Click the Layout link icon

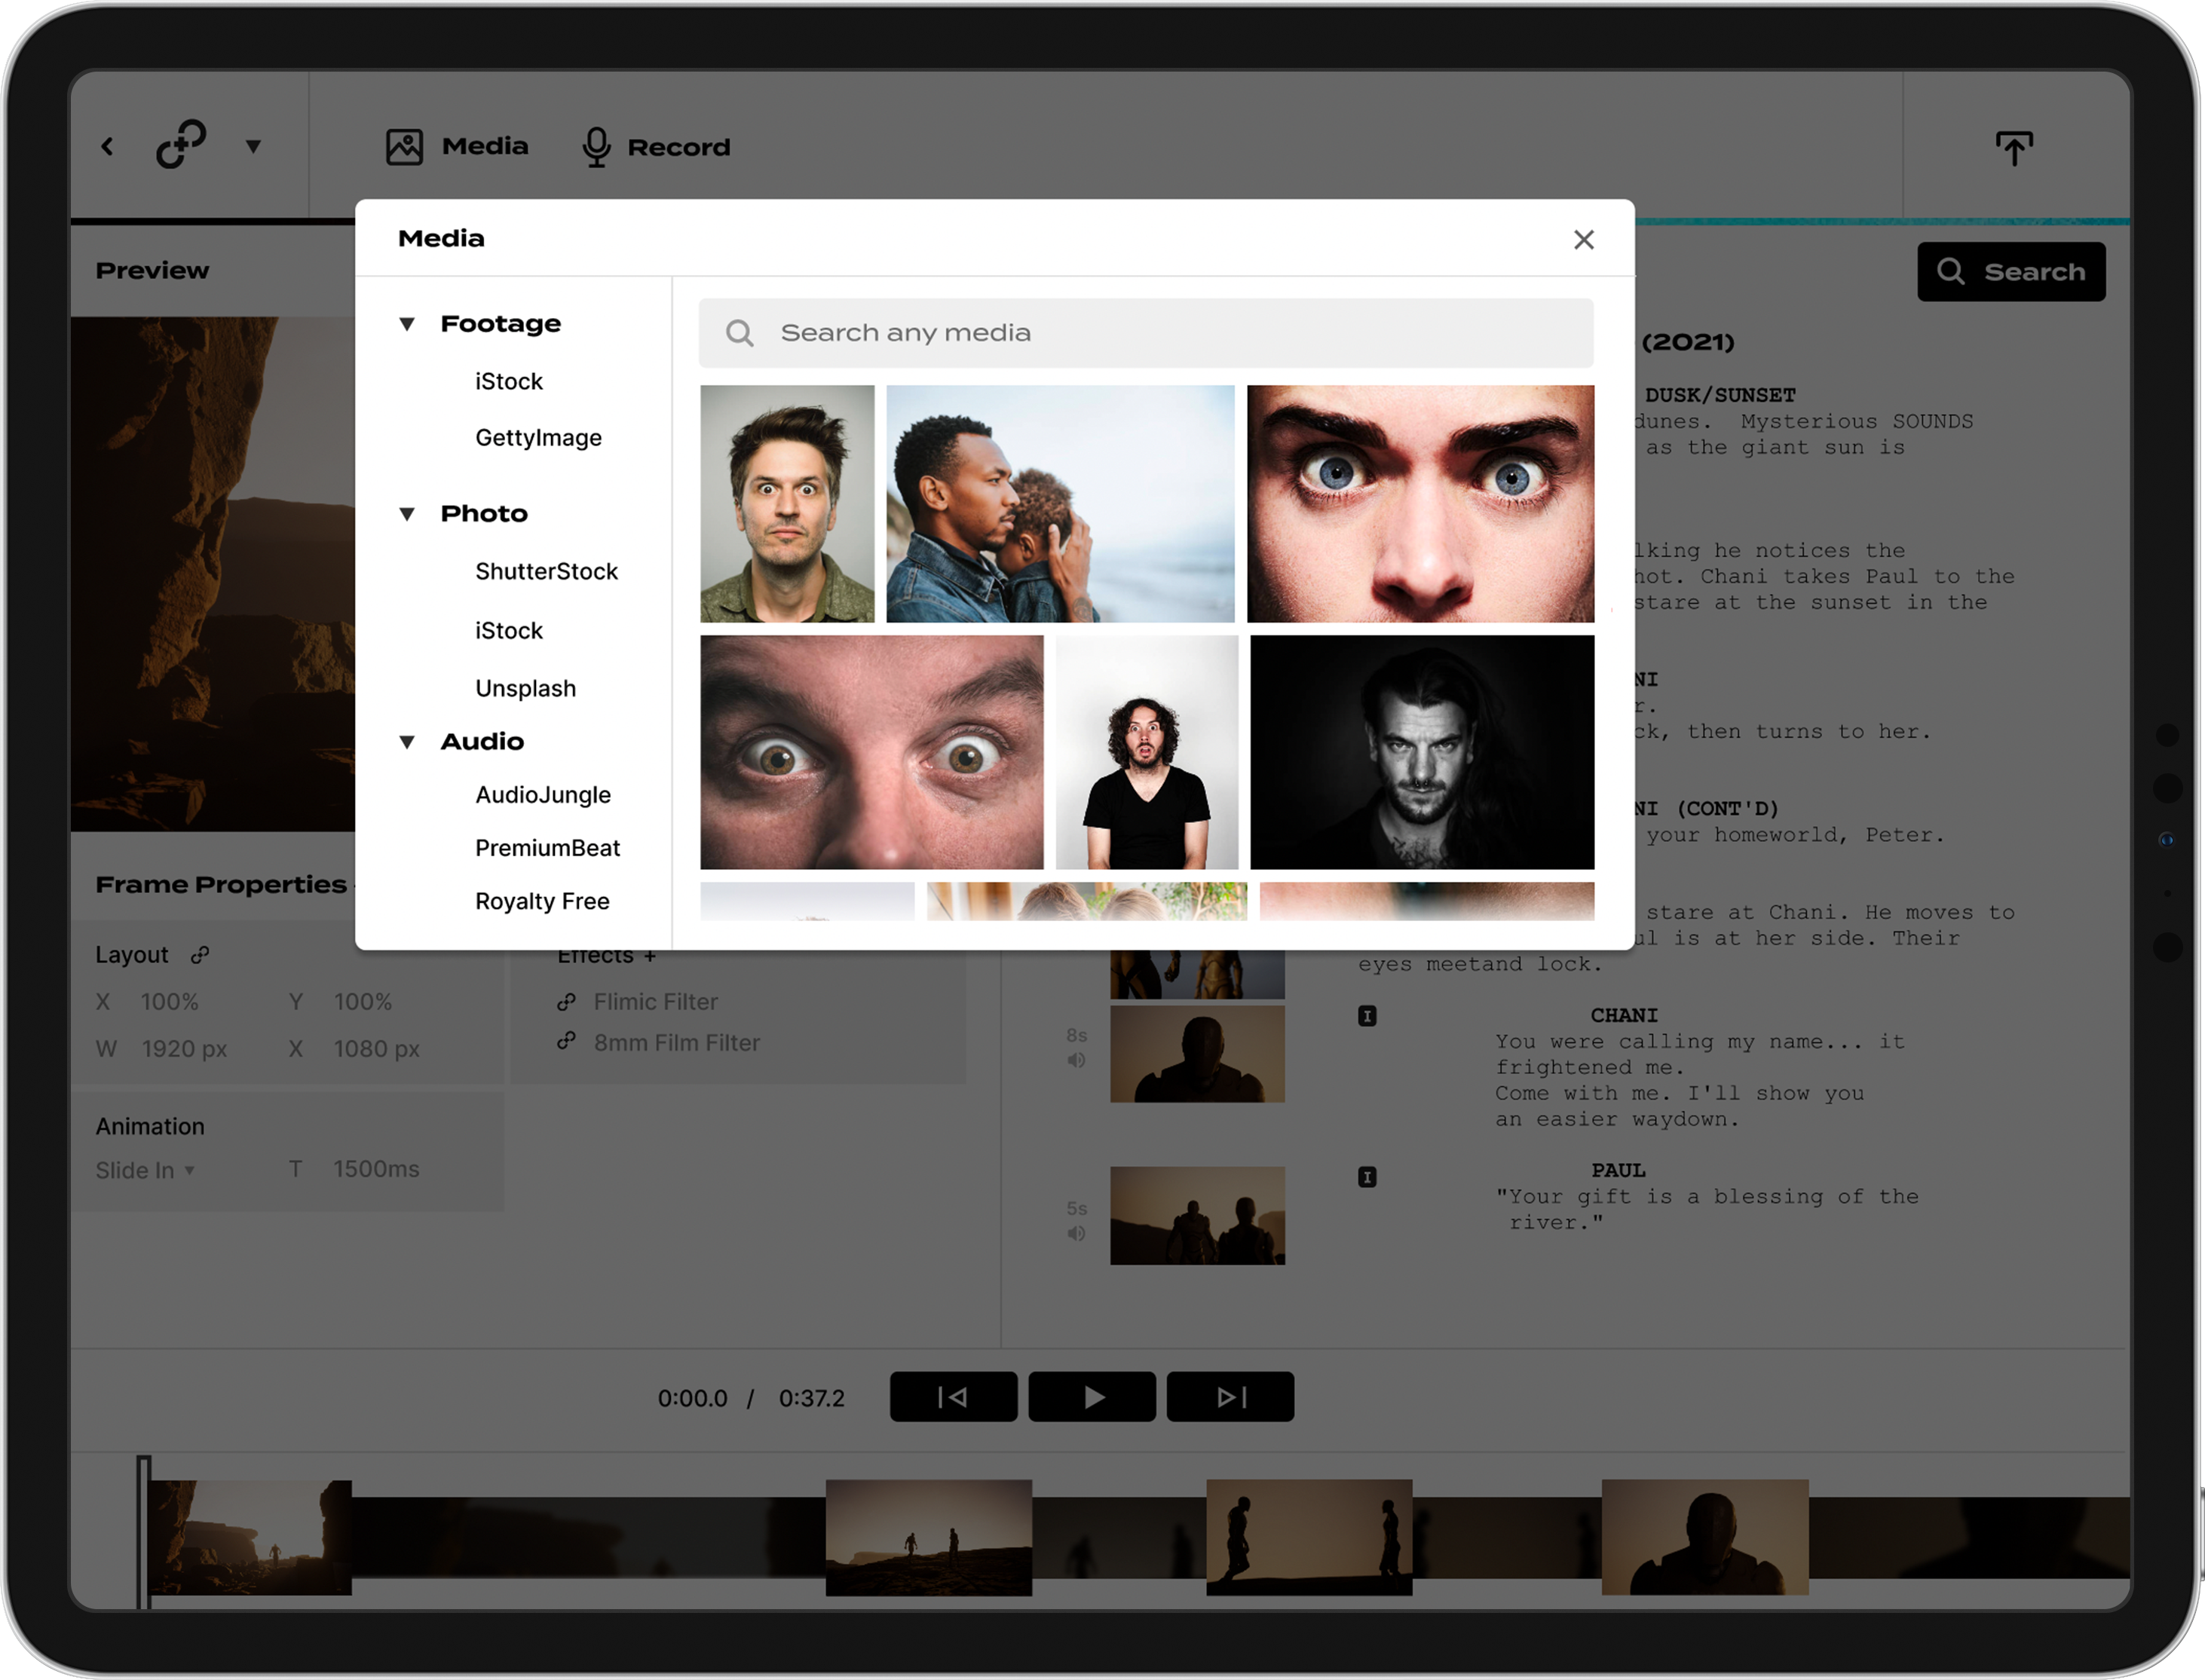tap(200, 955)
